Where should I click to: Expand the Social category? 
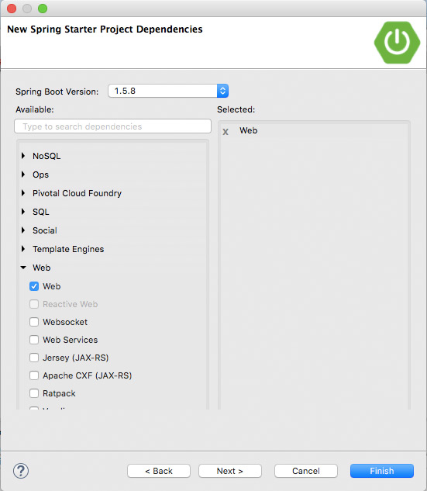point(23,230)
